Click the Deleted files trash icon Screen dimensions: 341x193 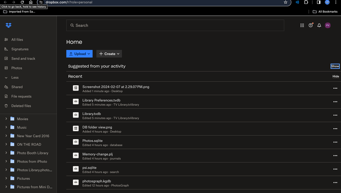point(6,106)
